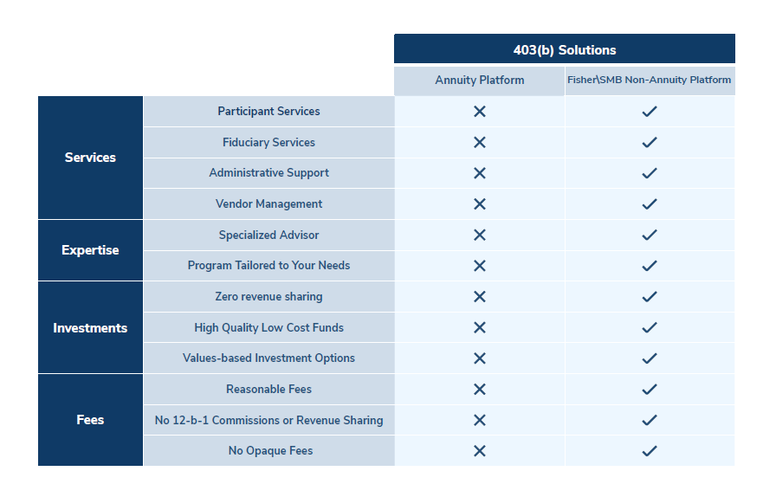This screenshot has height=484, width=776.
Task: Click the X icon for Participant Services
Action: point(480,112)
